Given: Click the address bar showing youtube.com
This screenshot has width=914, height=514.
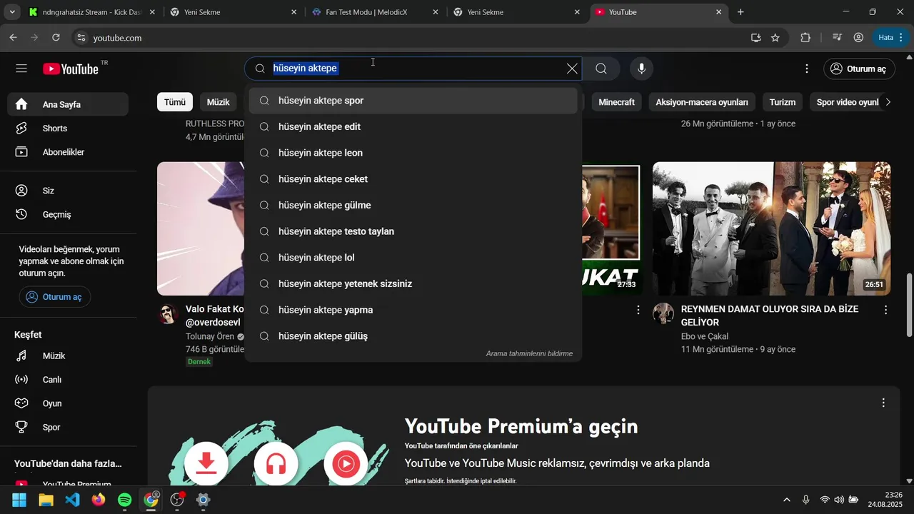Looking at the screenshot, I should (407, 38).
